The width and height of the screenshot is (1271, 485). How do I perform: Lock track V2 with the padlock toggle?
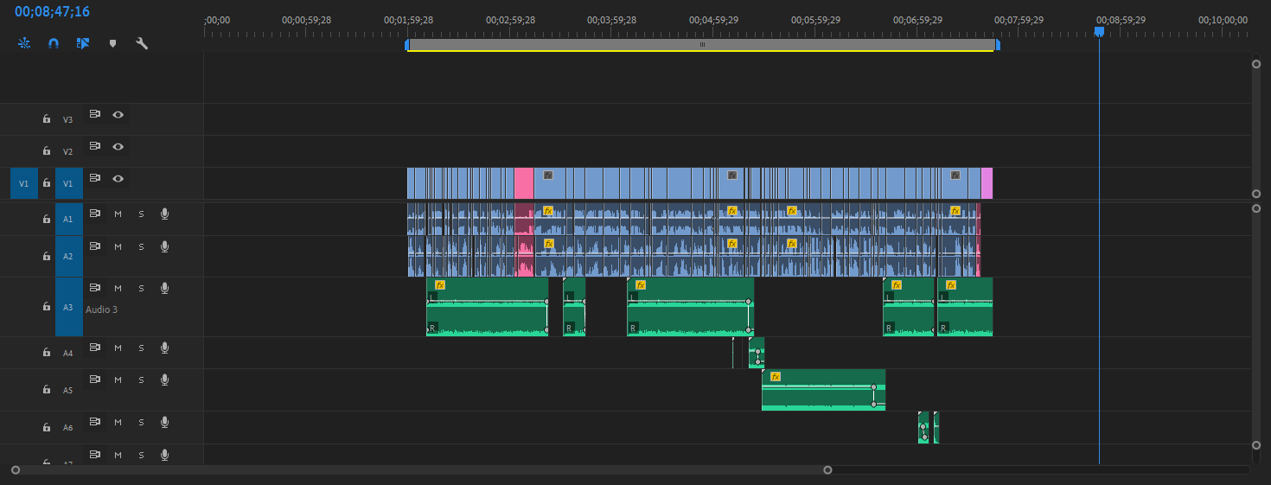pyautogui.click(x=47, y=151)
